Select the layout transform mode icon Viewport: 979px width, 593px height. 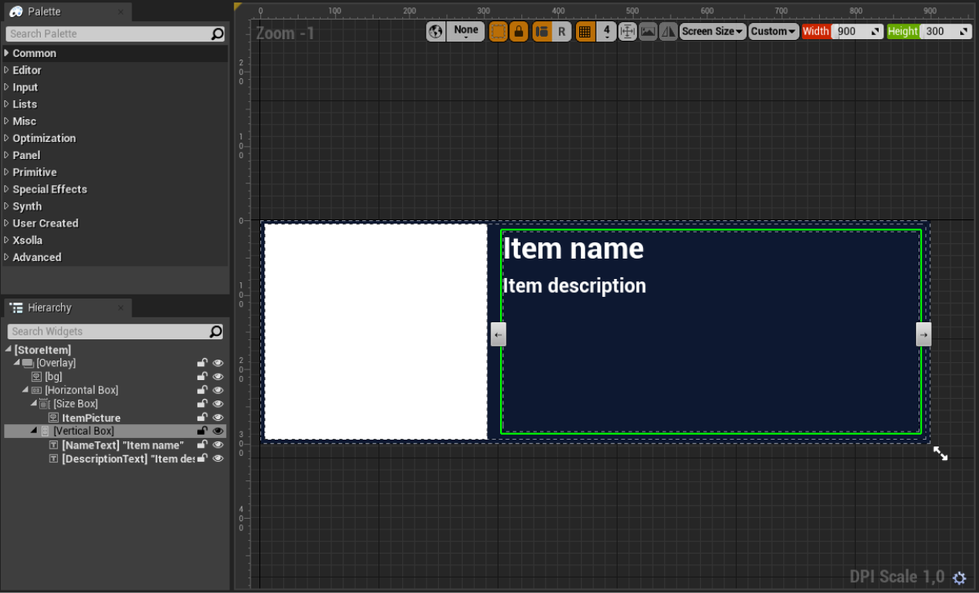tap(542, 32)
